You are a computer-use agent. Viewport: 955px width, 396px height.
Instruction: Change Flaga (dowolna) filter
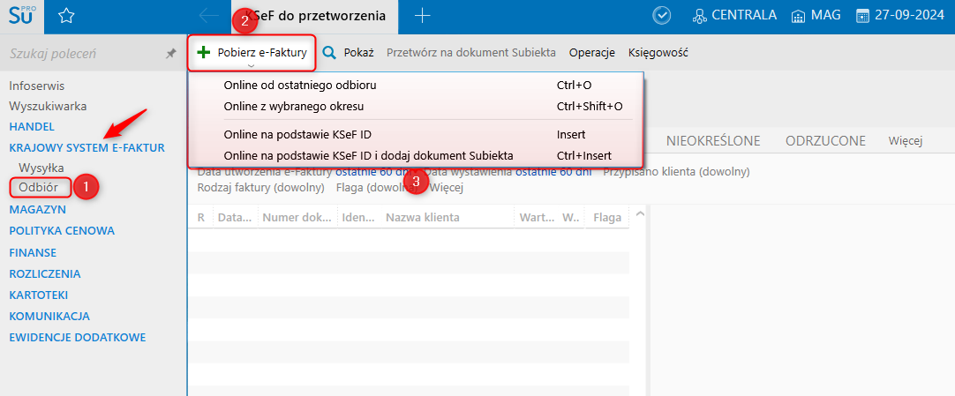click(x=376, y=187)
